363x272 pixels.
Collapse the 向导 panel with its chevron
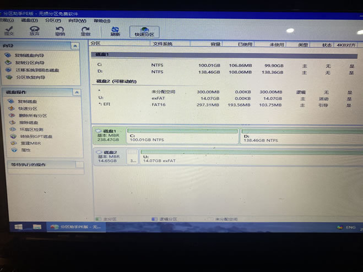pos(75,46)
